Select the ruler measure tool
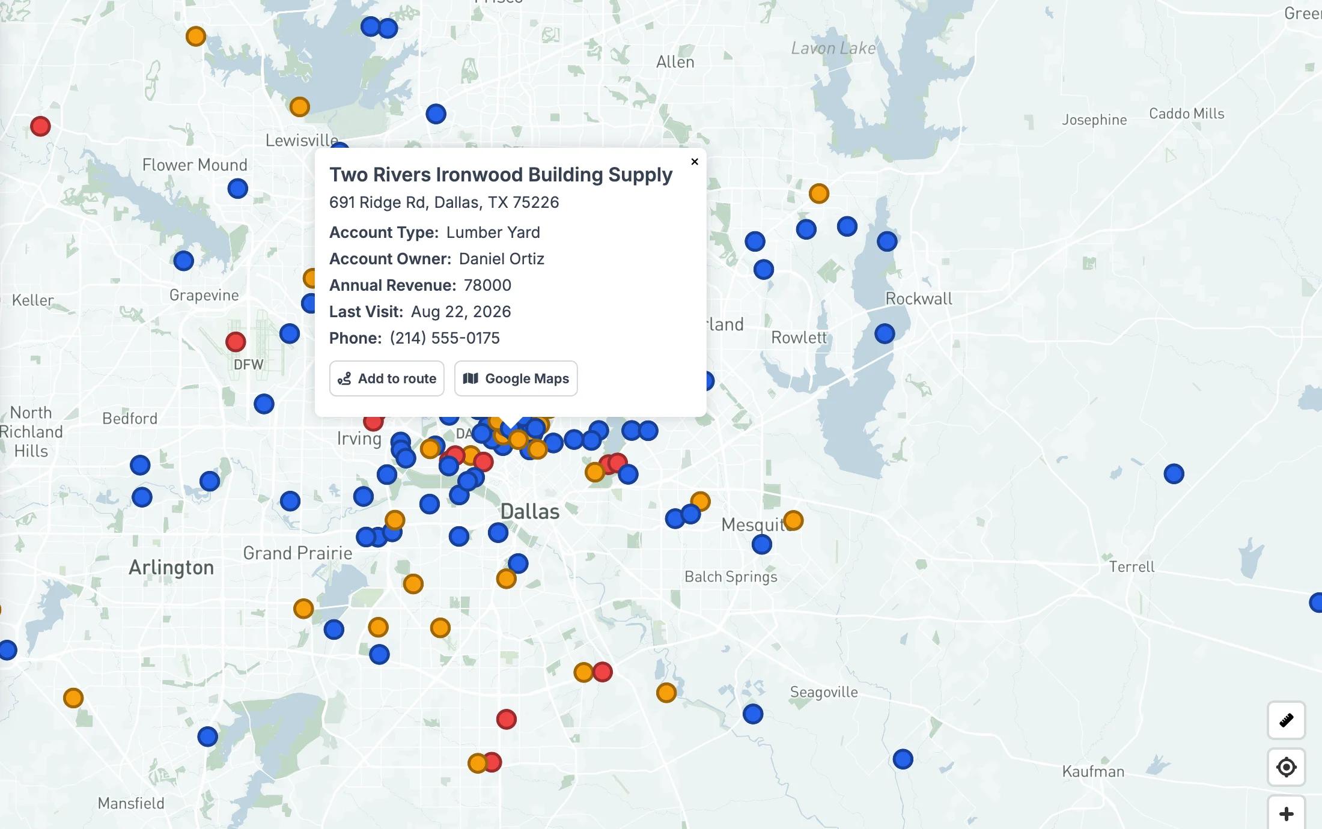The image size is (1322, 829). [1287, 720]
